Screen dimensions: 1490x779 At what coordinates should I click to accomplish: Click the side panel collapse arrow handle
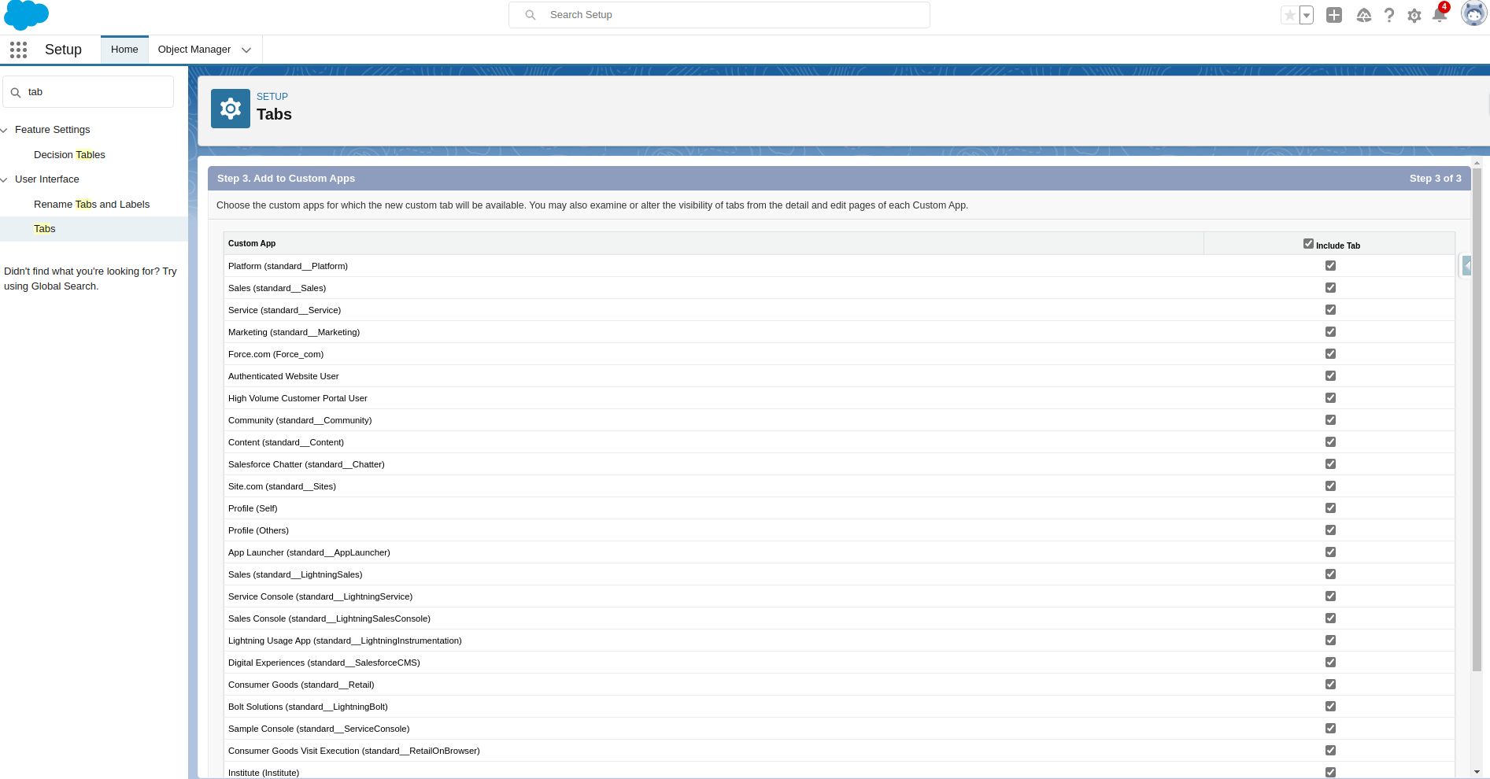(1466, 266)
